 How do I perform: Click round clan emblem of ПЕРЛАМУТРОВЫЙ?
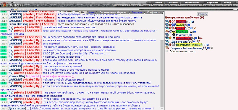[174, 45]
